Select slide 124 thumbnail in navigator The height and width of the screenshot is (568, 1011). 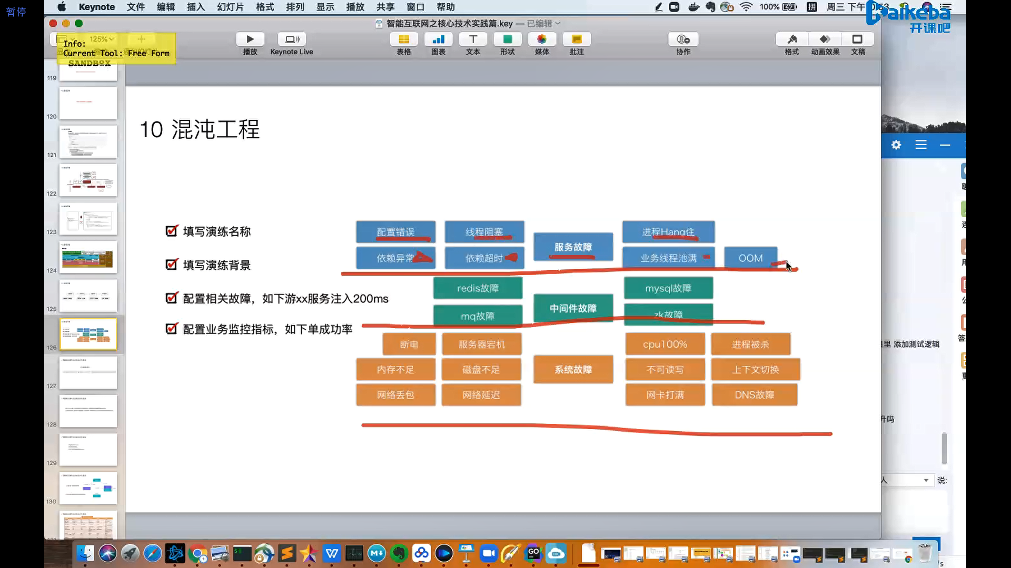coord(88,257)
